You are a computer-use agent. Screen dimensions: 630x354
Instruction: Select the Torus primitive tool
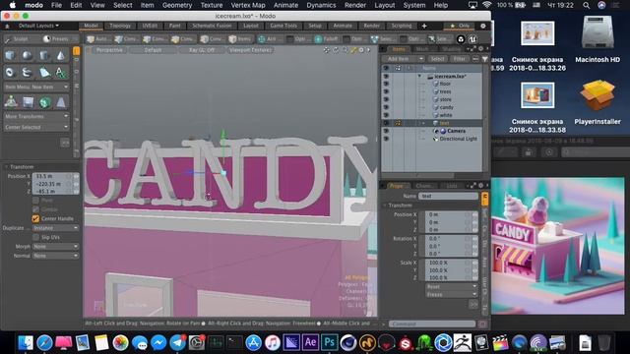[x=10, y=72]
